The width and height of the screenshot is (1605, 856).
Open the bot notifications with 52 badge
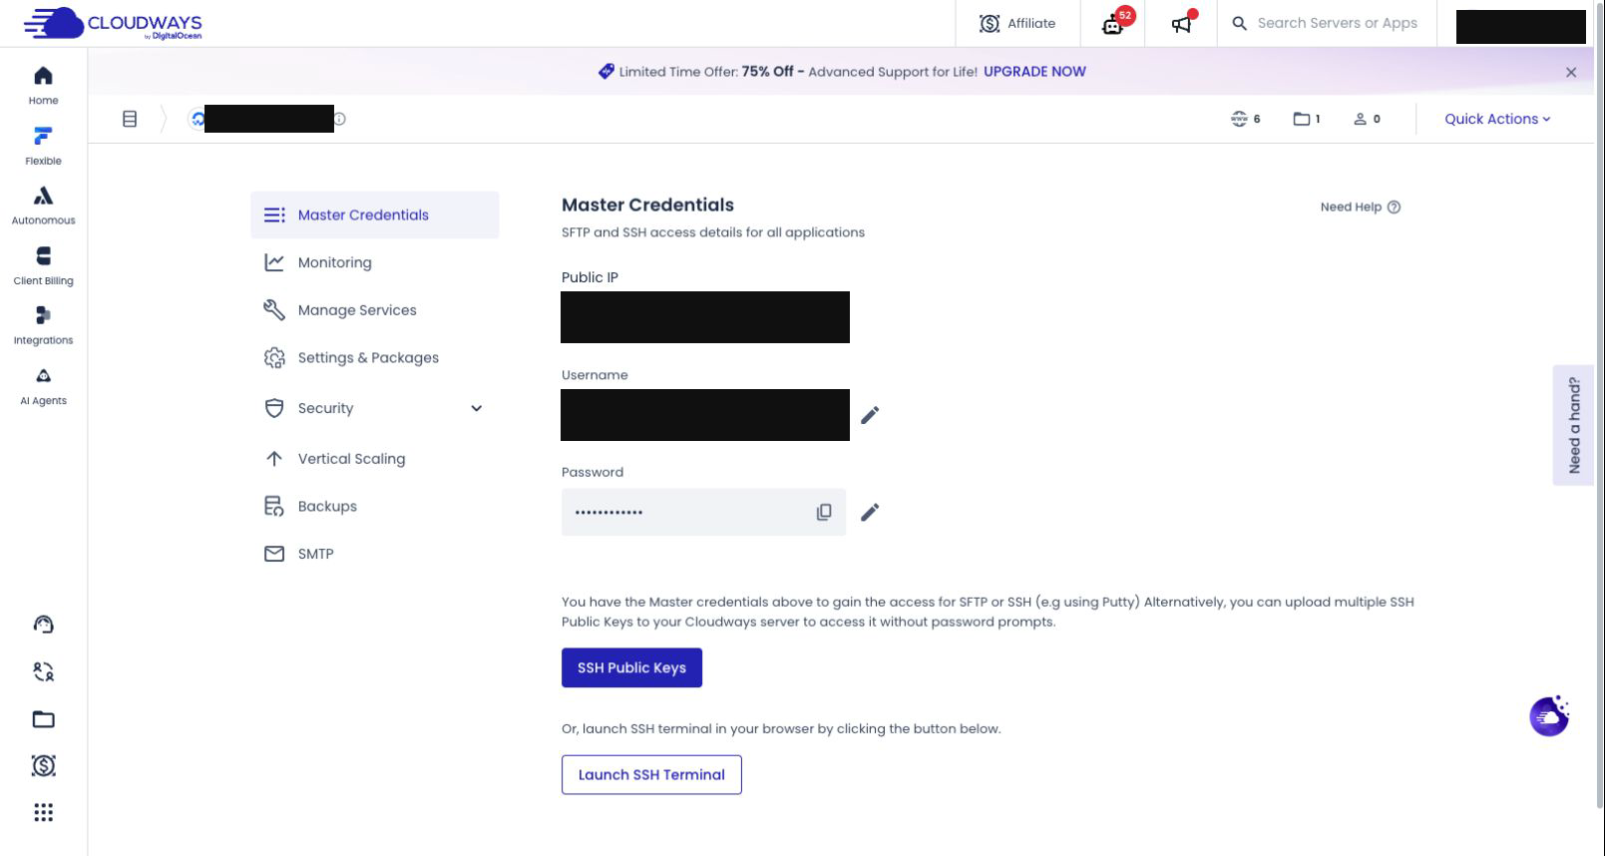tap(1112, 23)
